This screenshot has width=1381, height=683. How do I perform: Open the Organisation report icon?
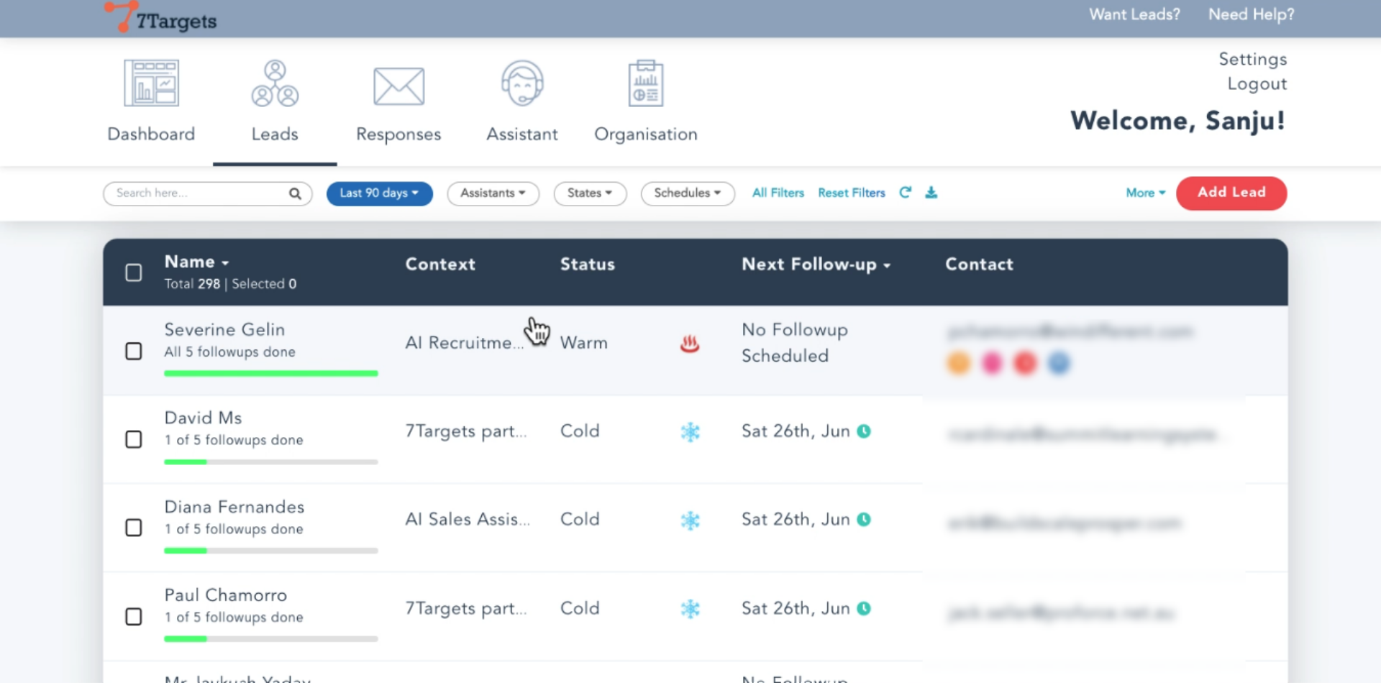coord(645,83)
